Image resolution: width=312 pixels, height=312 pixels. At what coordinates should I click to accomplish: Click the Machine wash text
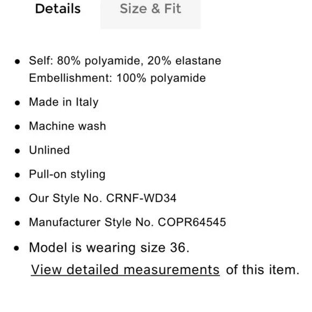click(x=67, y=126)
